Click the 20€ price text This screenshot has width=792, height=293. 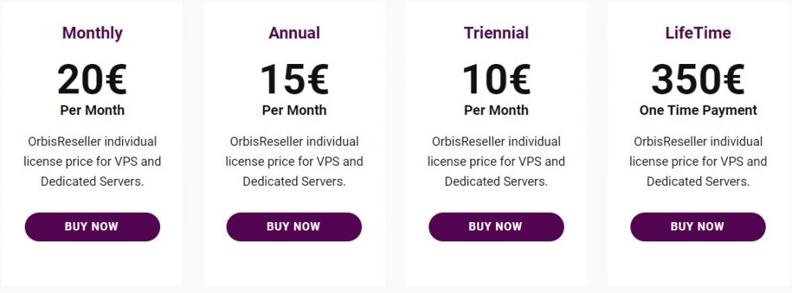coord(92,79)
